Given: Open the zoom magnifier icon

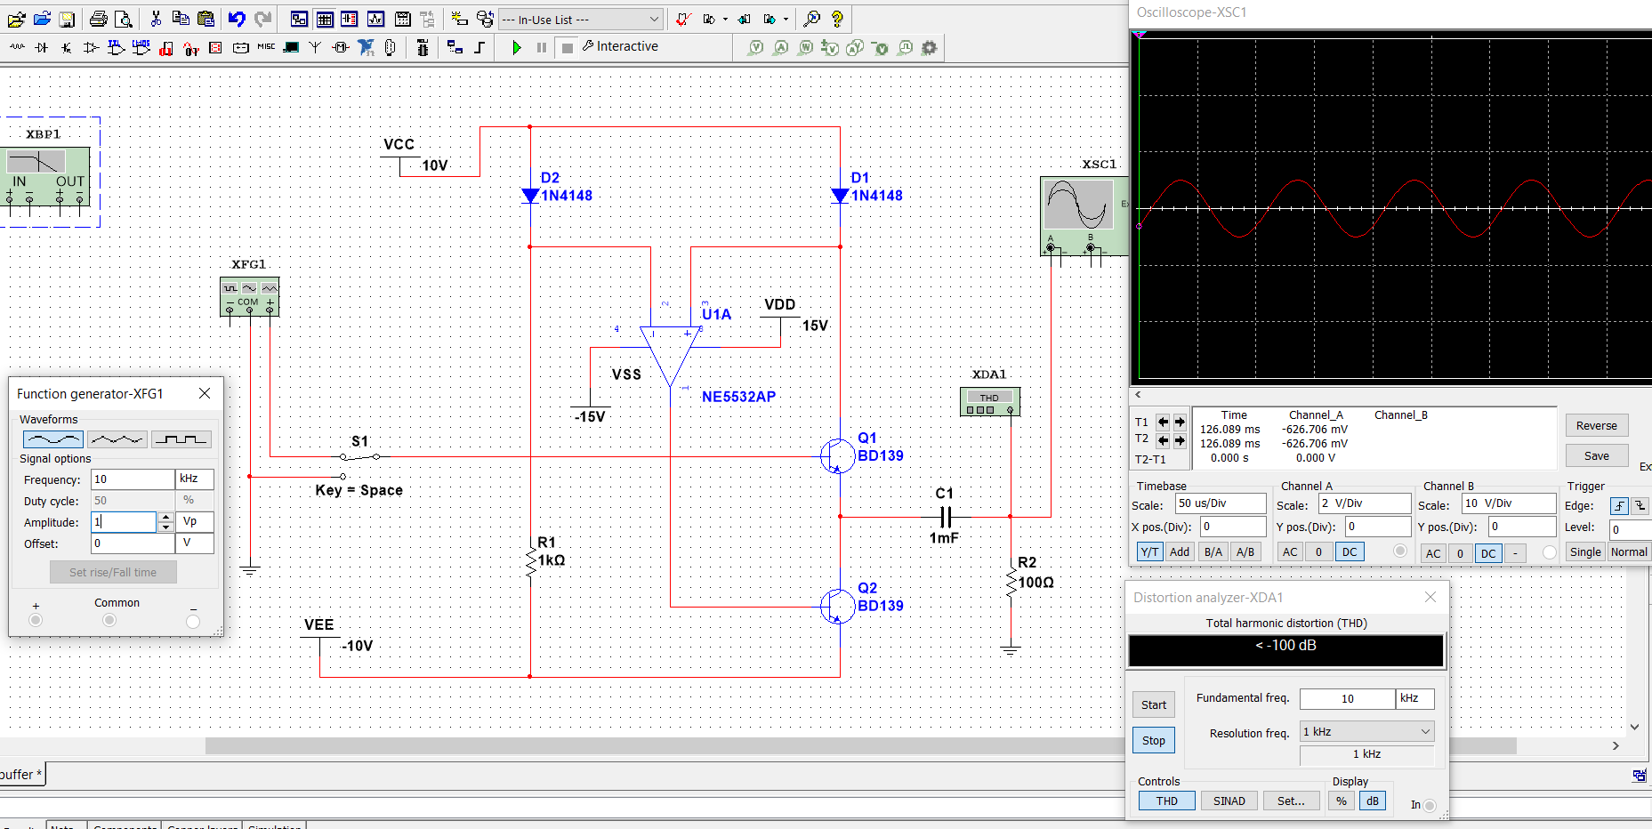Looking at the screenshot, I should pyautogui.click(x=811, y=19).
